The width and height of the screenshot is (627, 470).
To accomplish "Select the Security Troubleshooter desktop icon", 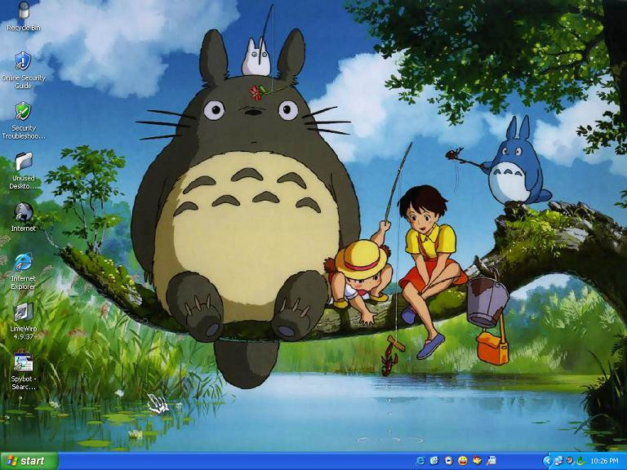I will tap(23, 112).
